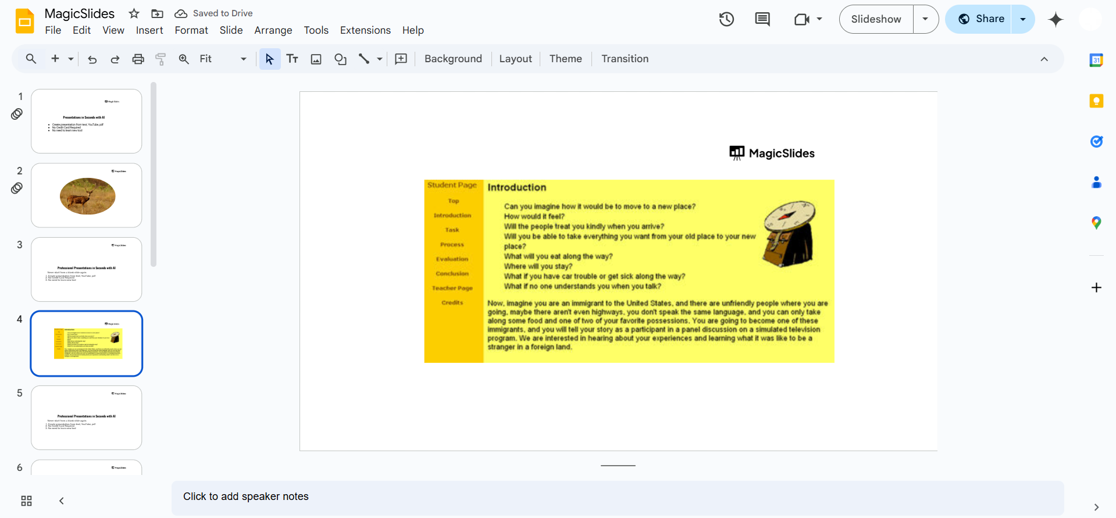
Task: Open the Insert menu
Action: (149, 30)
